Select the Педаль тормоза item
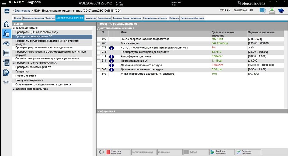288x156 pixels. (x=52, y=76)
